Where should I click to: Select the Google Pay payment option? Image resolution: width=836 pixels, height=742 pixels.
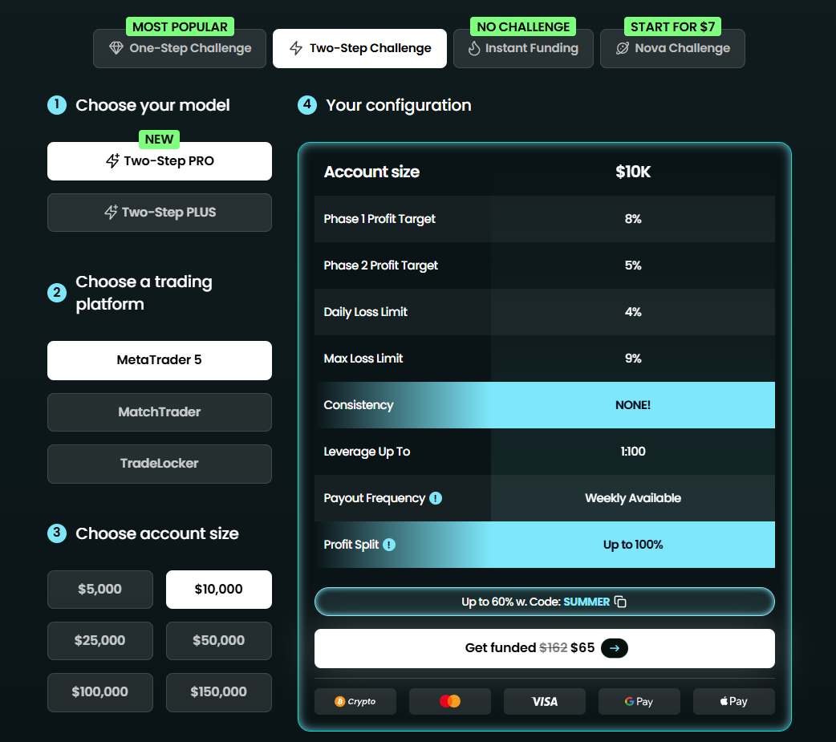coord(639,701)
